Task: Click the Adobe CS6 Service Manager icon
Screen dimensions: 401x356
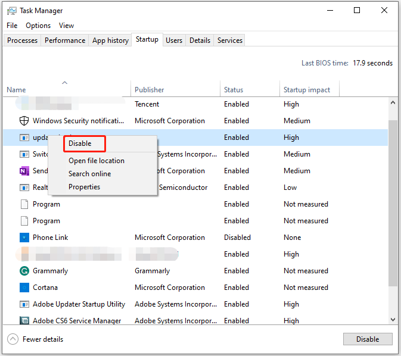Action: [24, 321]
